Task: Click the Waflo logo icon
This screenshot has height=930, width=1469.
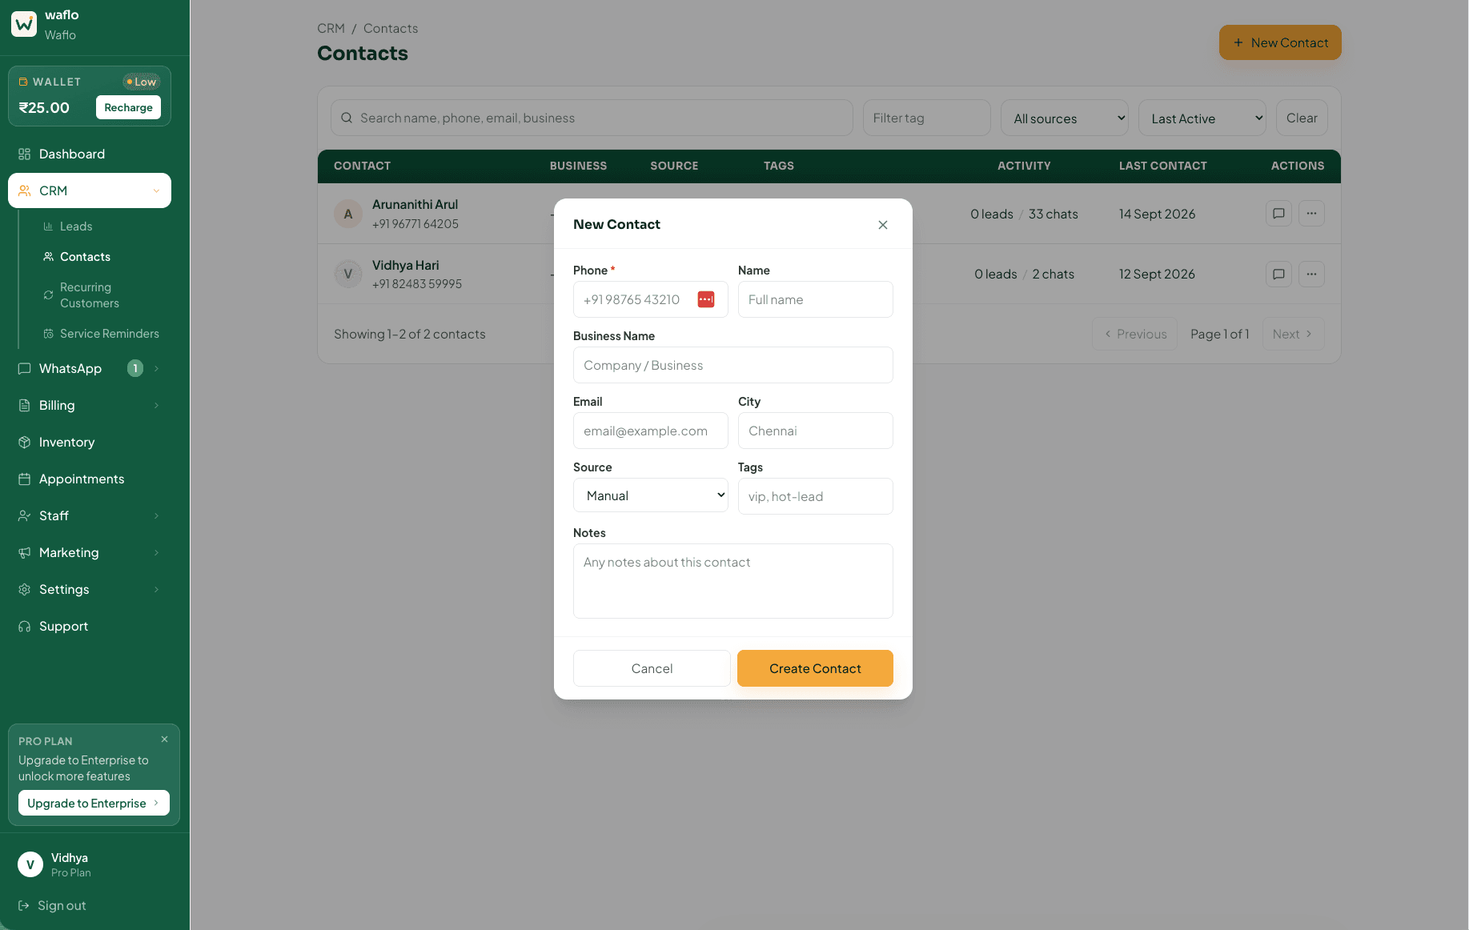Action: (x=24, y=24)
